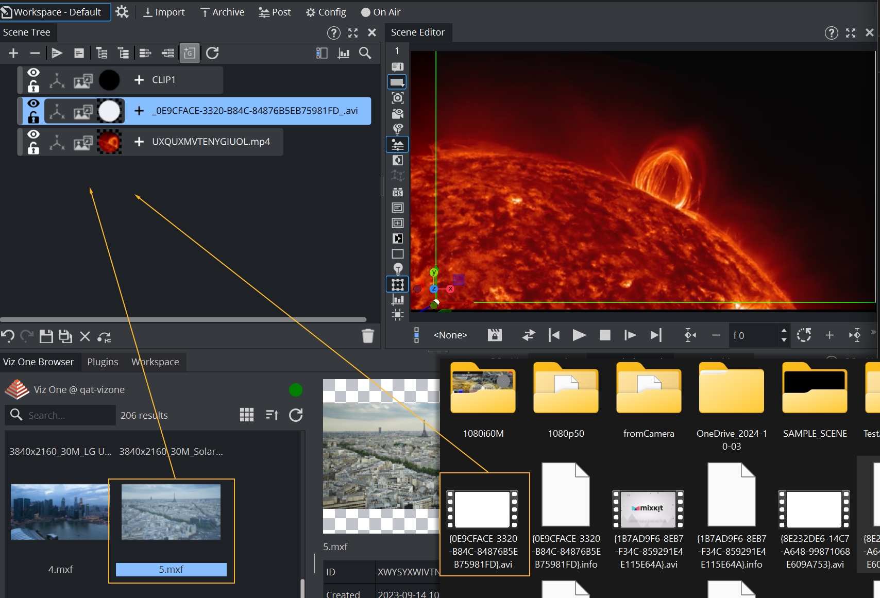
Task: Click the Import button
Action: (164, 12)
